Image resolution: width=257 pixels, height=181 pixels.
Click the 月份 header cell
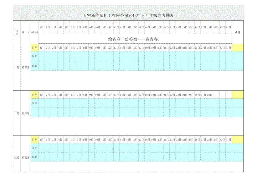coord(17,32)
